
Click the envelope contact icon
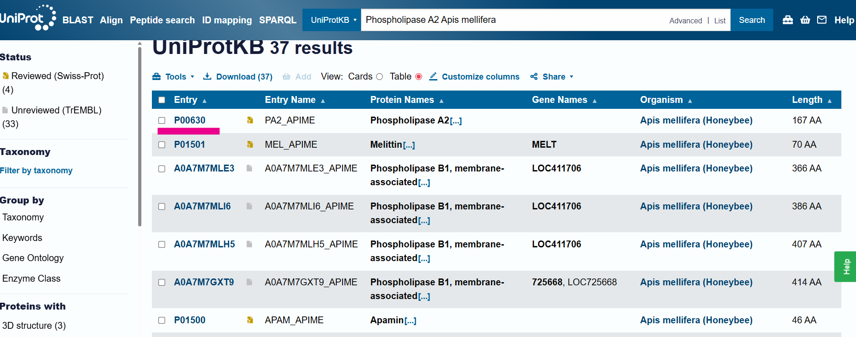pyautogui.click(x=822, y=20)
